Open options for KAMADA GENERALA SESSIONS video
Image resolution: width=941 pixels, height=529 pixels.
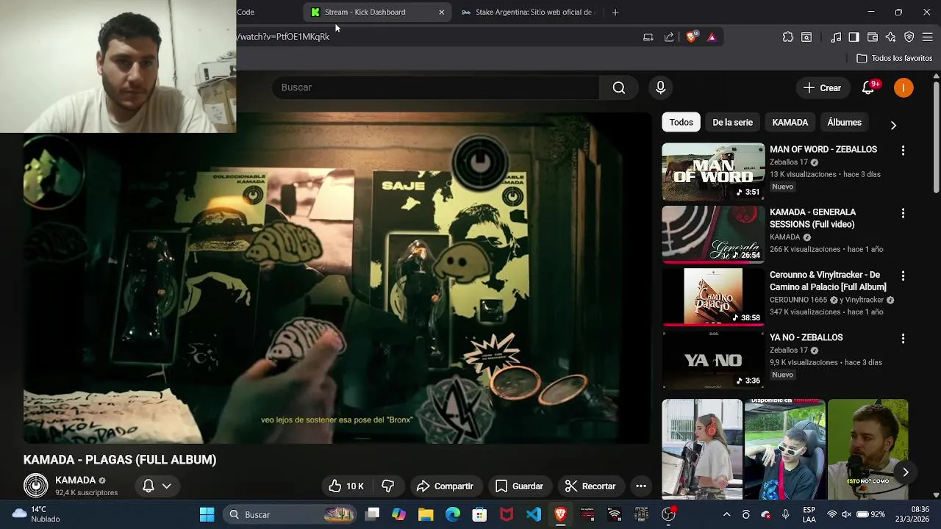pyautogui.click(x=903, y=213)
